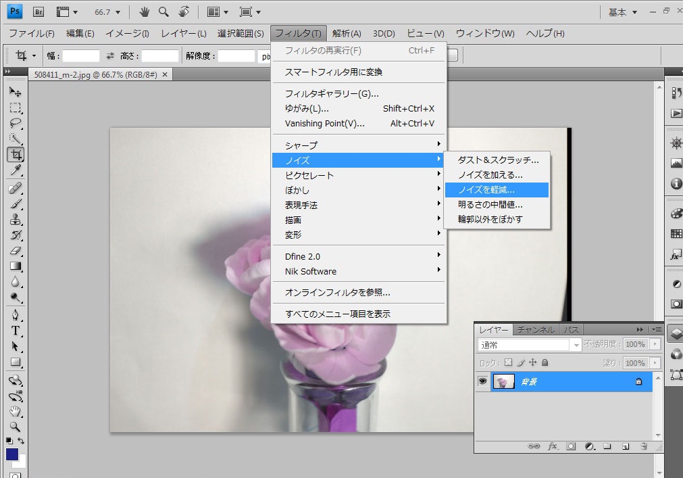Open the 基本 workspace dropdown
Viewport: 683px width, 478px height.
[623, 12]
